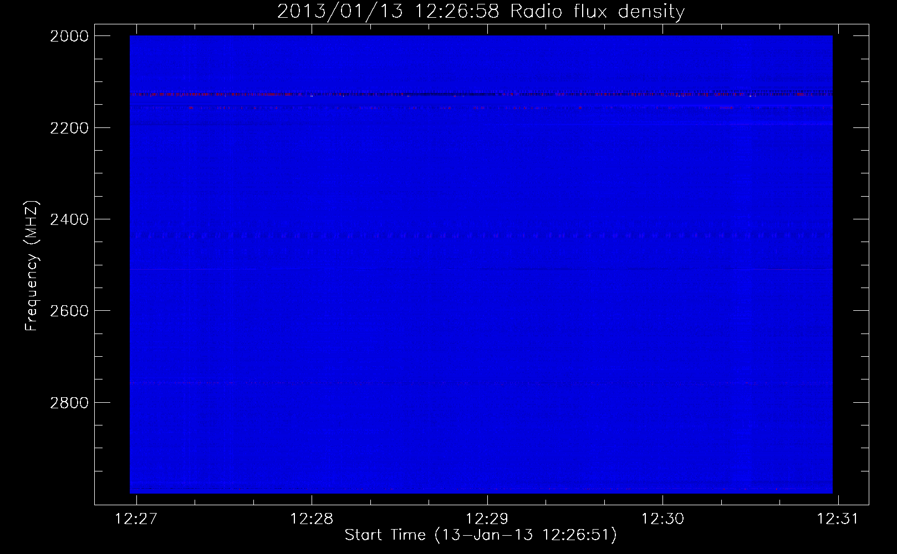The width and height of the screenshot is (897, 554).
Task: Click the 12:30 time axis label
Action: pos(663,519)
